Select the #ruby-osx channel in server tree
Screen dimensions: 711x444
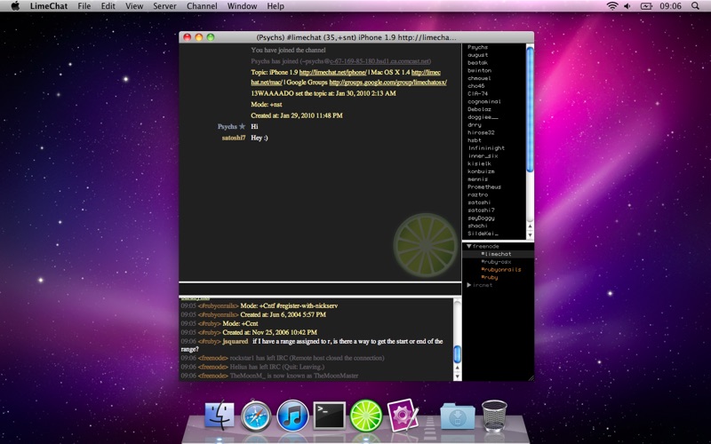(495, 262)
